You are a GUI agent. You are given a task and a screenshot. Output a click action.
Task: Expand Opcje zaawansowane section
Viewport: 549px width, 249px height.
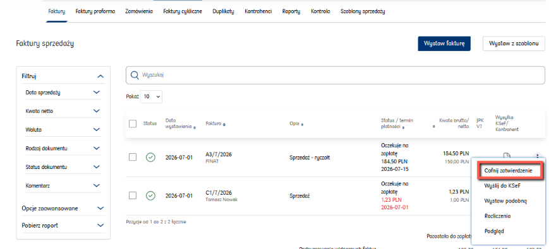coord(100,208)
